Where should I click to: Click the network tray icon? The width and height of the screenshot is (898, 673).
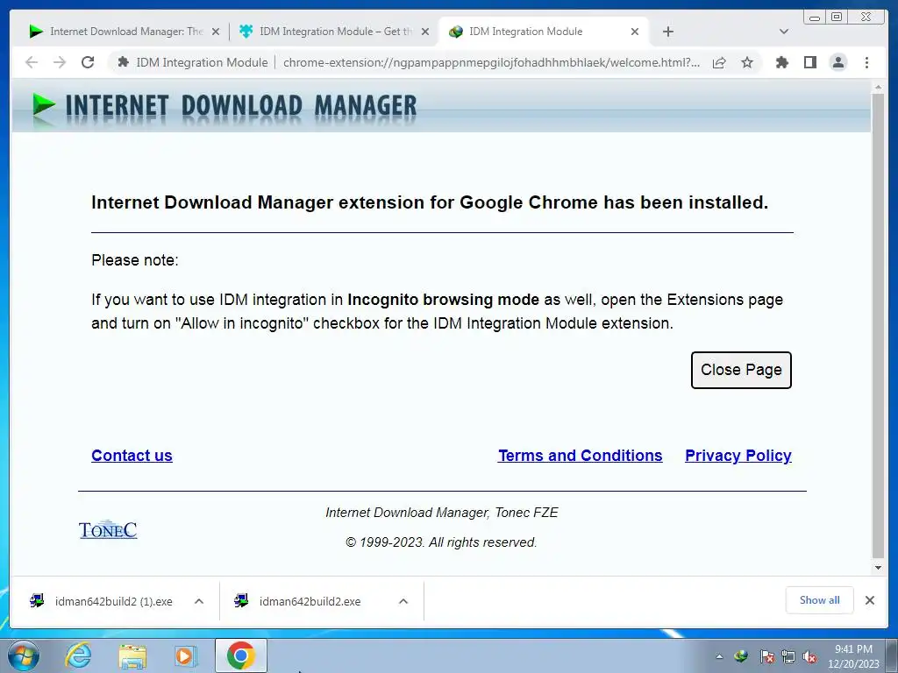pos(788,656)
